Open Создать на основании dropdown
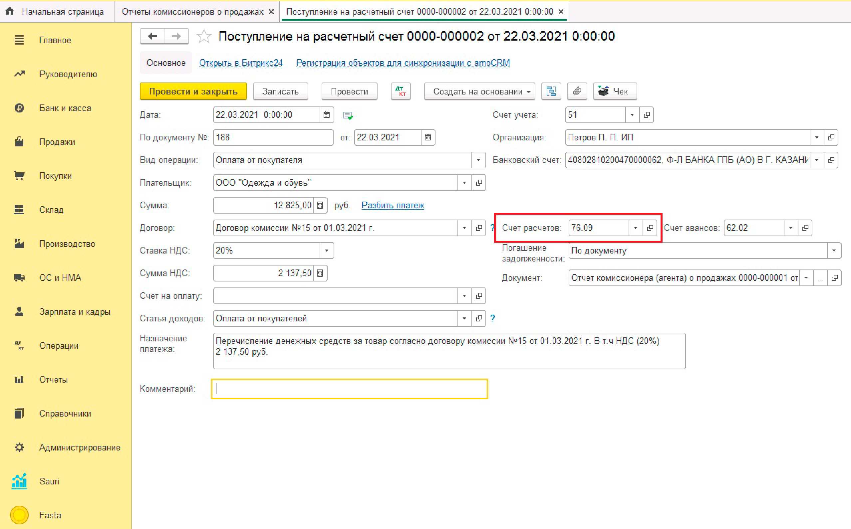 coord(479,91)
